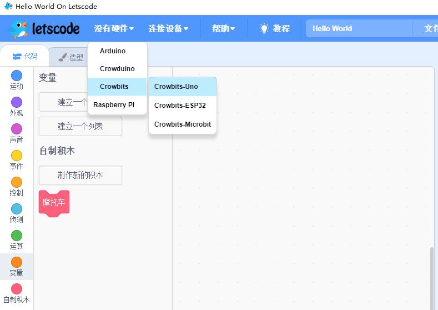Screen dimensions: 438x310
Task: Click the code blocks icon on 代码 tab
Action: pos(17,57)
